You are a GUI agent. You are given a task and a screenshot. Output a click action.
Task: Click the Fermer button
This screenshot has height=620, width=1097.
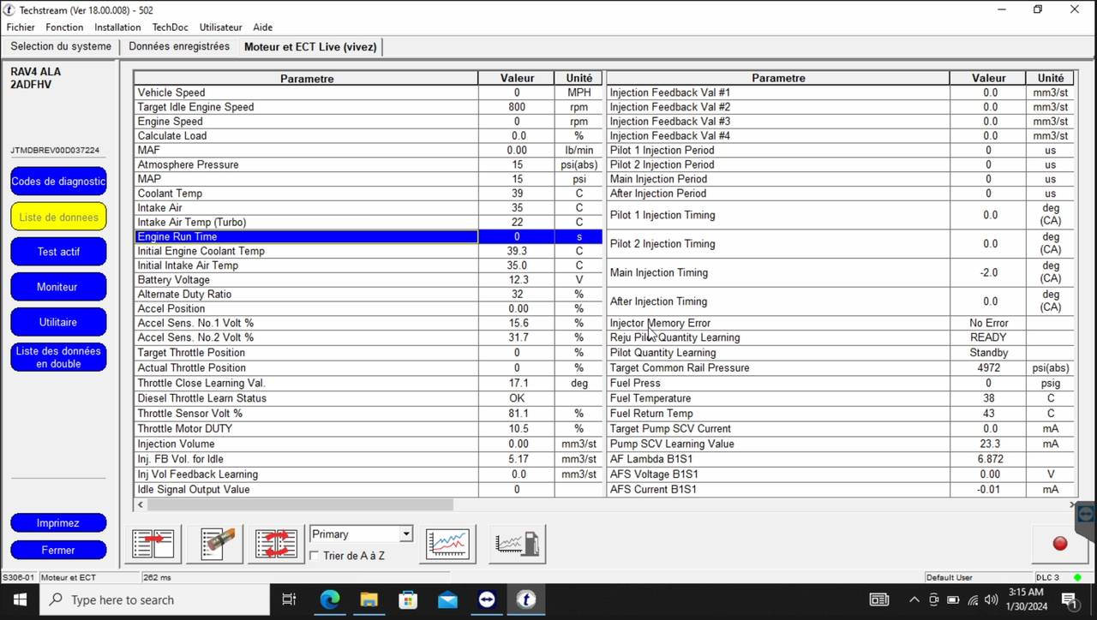tap(58, 550)
